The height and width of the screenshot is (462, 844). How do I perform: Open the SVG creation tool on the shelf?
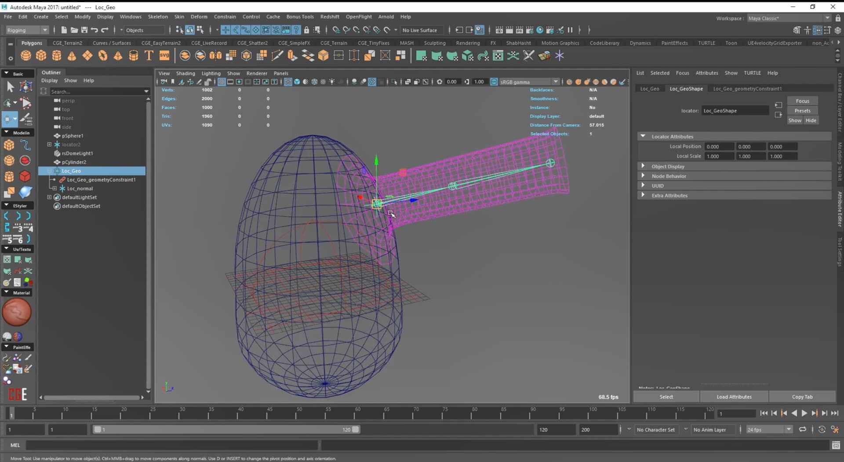(165, 56)
